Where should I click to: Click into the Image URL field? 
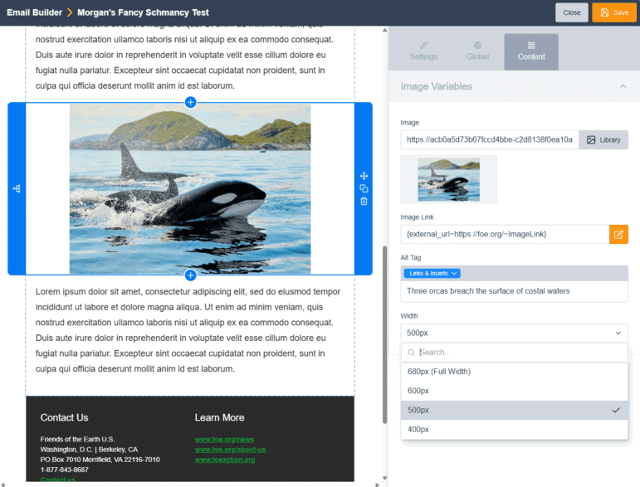pos(490,140)
